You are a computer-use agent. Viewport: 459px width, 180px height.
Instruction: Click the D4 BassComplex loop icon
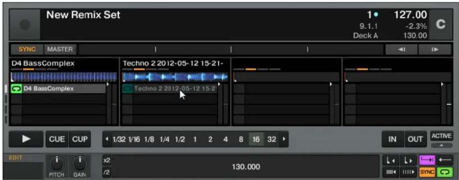tap(16, 88)
